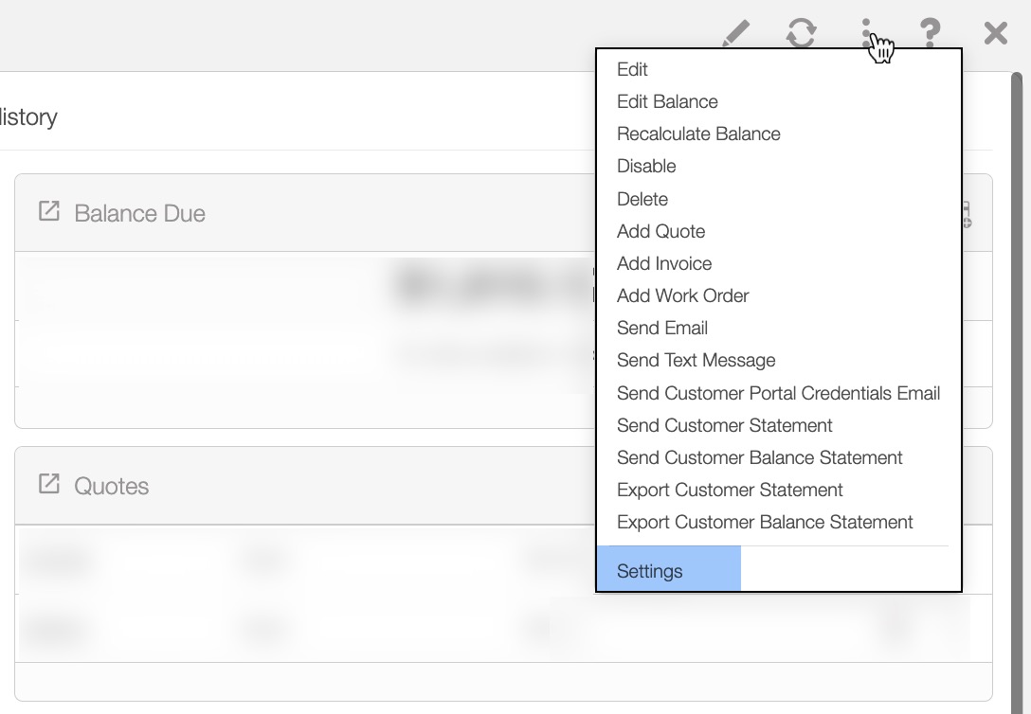Click Send Customer Portal Credentials Email
This screenshot has height=714, width=1031.
[778, 393]
